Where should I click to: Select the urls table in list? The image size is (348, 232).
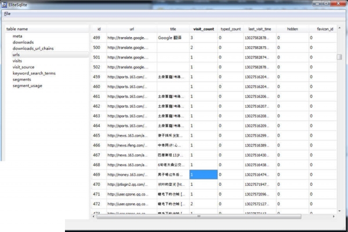17,54
